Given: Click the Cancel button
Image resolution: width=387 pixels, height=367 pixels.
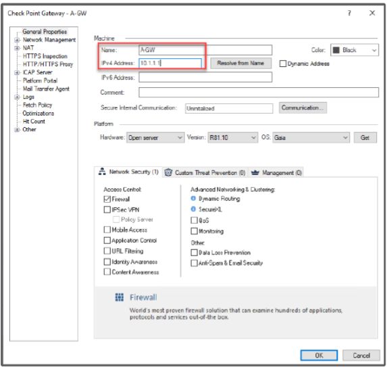Looking at the screenshot, I should point(361,355).
